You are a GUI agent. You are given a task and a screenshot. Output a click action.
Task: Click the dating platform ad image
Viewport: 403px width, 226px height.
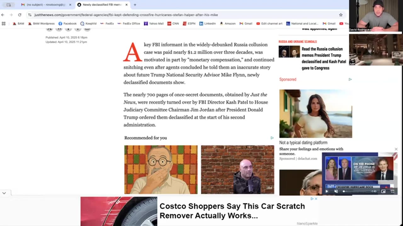click(316, 114)
